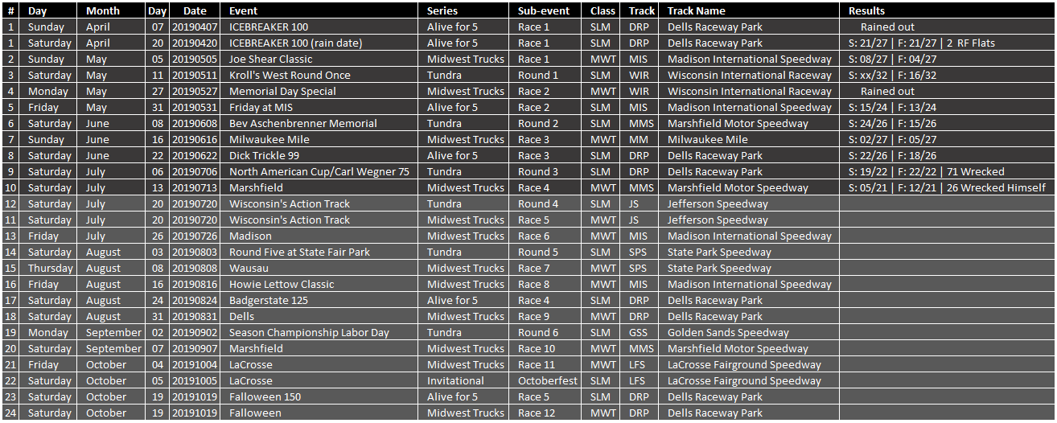Select the date cell 20190616
Image resolution: width=1057 pixels, height=423 pixels.
196,139
